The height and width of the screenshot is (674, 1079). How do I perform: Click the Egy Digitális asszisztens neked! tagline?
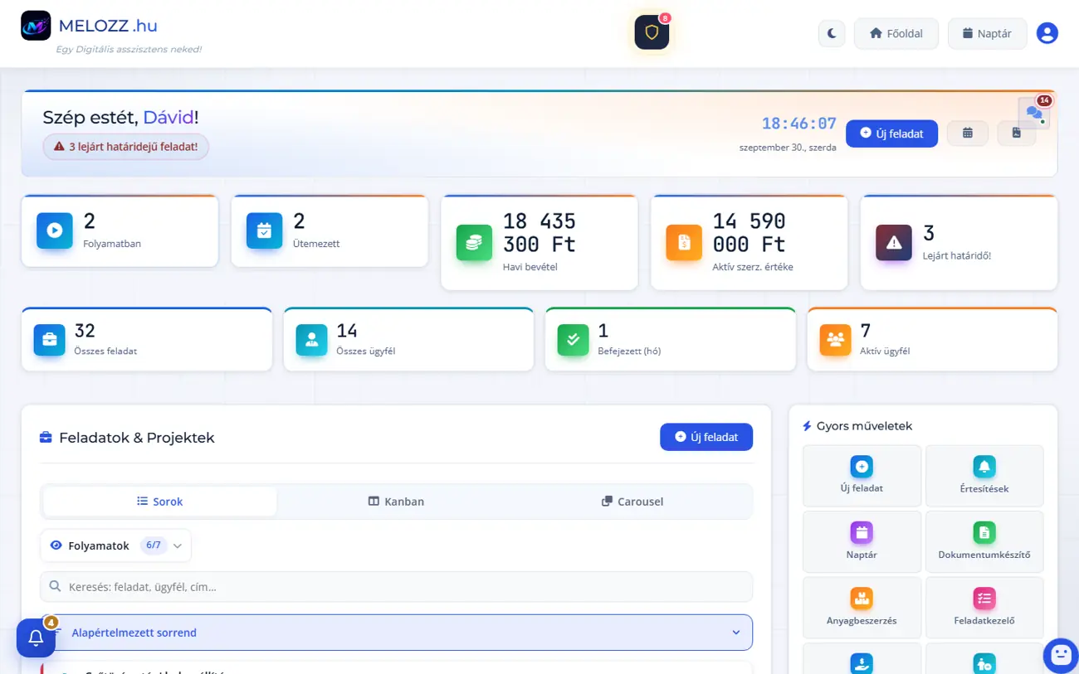click(x=129, y=50)
